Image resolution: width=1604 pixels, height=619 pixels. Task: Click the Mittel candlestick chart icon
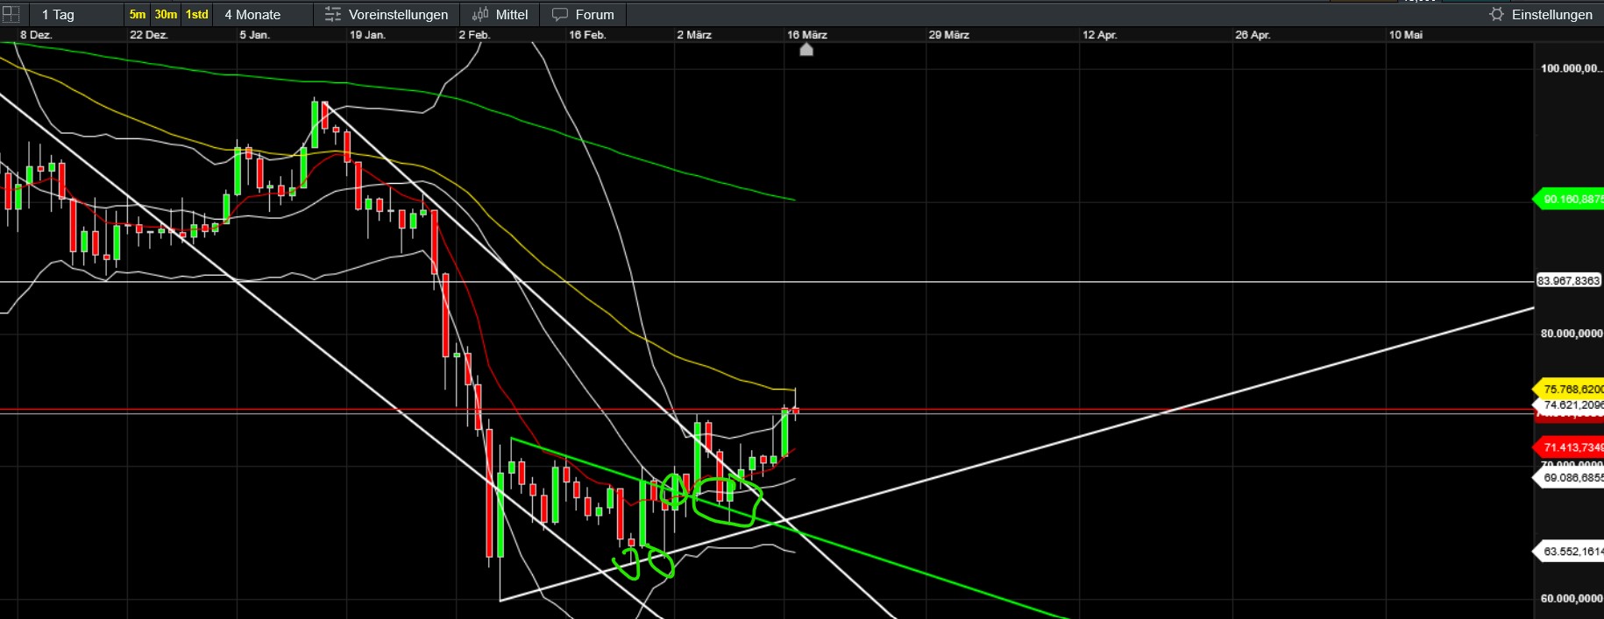tap(480, 14)
